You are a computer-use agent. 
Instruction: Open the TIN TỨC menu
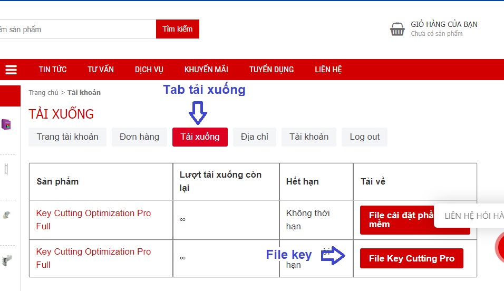coord(53,70)
